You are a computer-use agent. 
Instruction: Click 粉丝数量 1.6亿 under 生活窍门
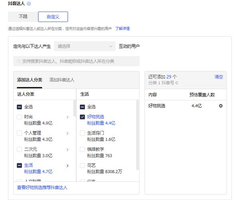coord(101,139)
